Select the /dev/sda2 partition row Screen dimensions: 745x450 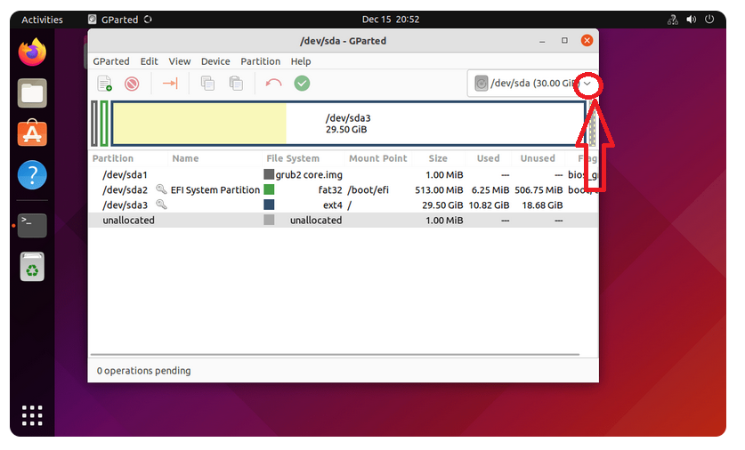343,190
